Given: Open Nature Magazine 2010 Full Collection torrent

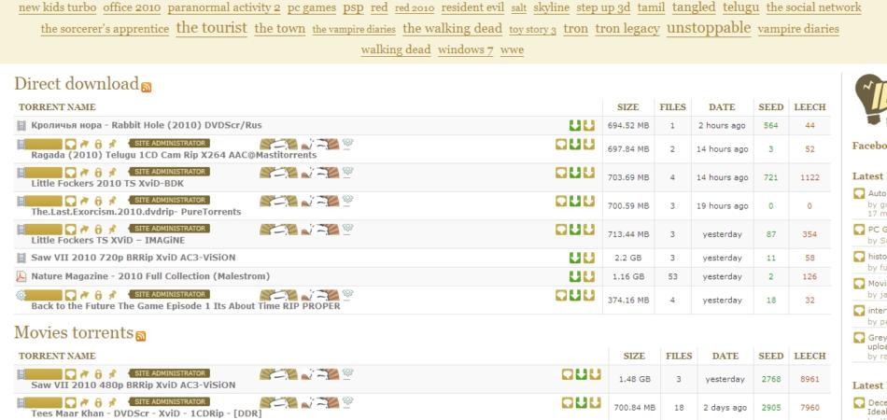Looking at the screenshot, I should click(150, 276).
